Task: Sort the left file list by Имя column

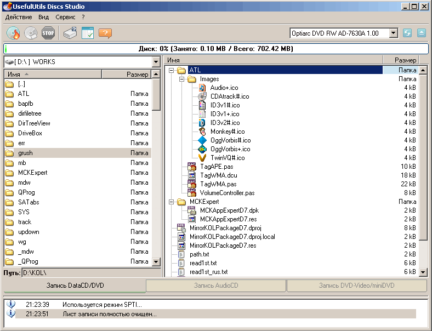Action: tap(52, 74)
